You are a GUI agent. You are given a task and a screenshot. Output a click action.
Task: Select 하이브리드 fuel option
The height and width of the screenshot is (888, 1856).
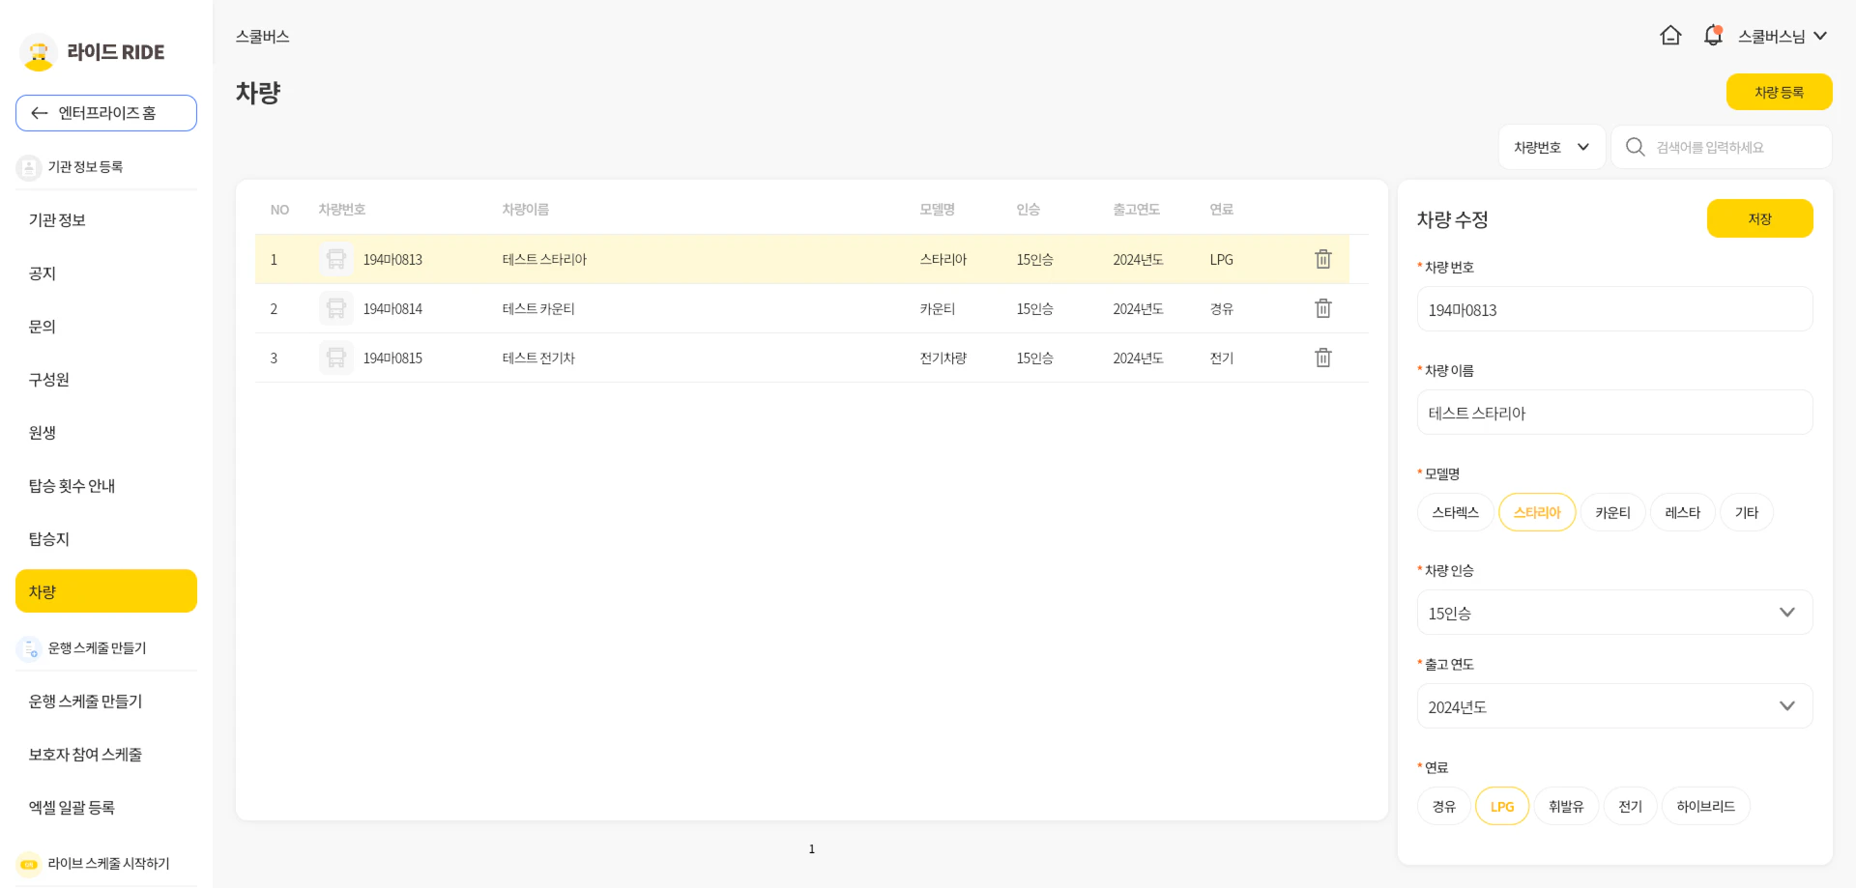pos(1705,806)
